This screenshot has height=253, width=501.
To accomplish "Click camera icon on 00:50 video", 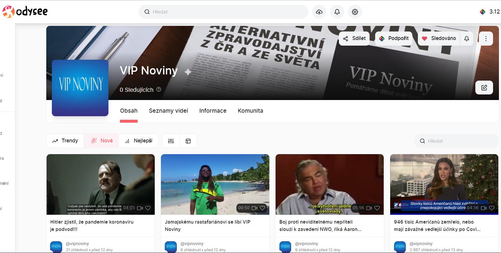I will point(255,208).
